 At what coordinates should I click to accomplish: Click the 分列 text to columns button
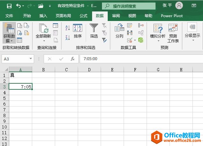(120, 31)
